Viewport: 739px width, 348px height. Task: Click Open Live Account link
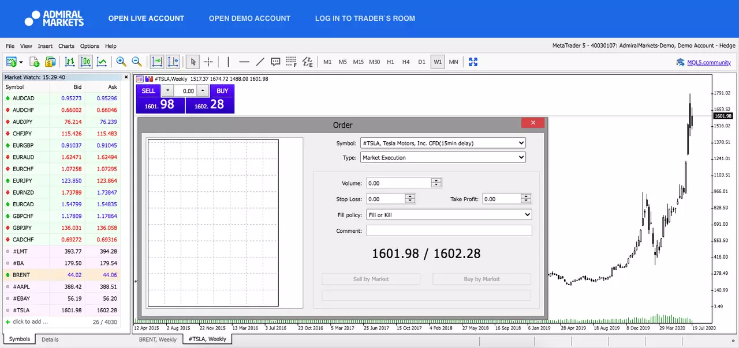(146, 18)
